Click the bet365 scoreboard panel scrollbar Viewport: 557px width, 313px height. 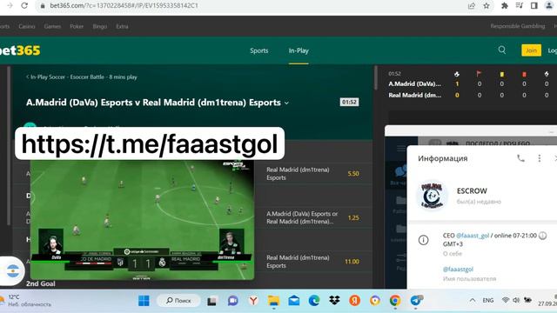[376, 78]
